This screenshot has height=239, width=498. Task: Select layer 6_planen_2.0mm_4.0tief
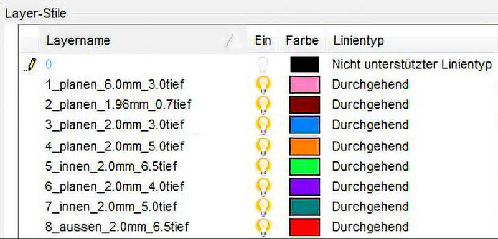pyautogui.click(x=115, y=187)
